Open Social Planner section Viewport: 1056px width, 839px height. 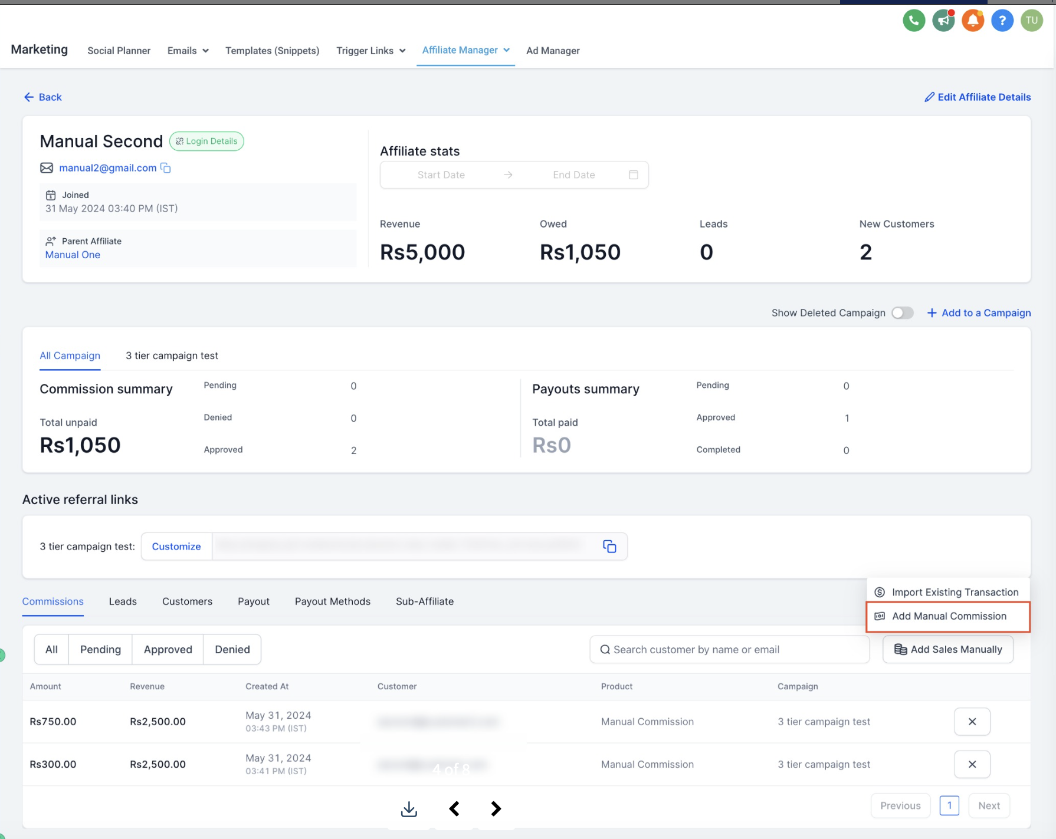click(x=119, y=51)
